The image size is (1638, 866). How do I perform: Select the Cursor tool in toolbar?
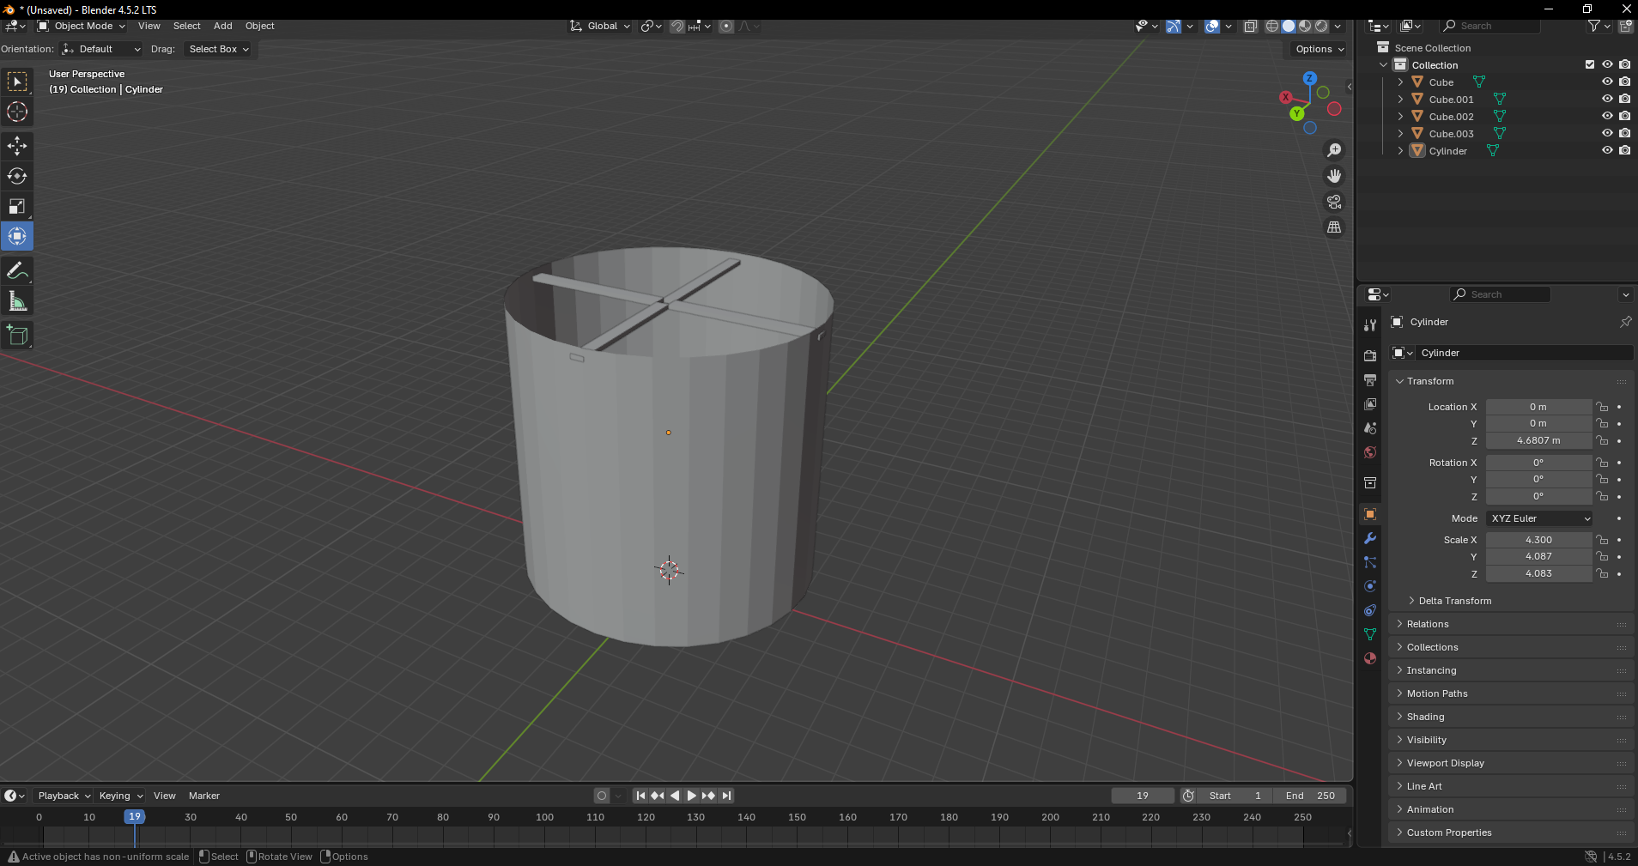pyautogui.click(x=17, y=112)
